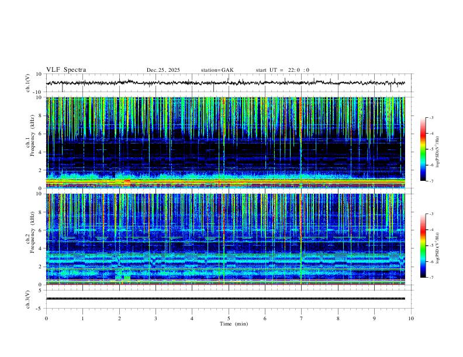Viewport: 463px width, 357px height.
Task: Click the "4" kHz tick of ch.2 spectrogram
Action: coord(40,249)
